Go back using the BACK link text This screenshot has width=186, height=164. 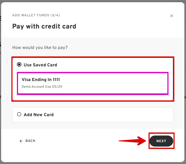tap(30, 141)
